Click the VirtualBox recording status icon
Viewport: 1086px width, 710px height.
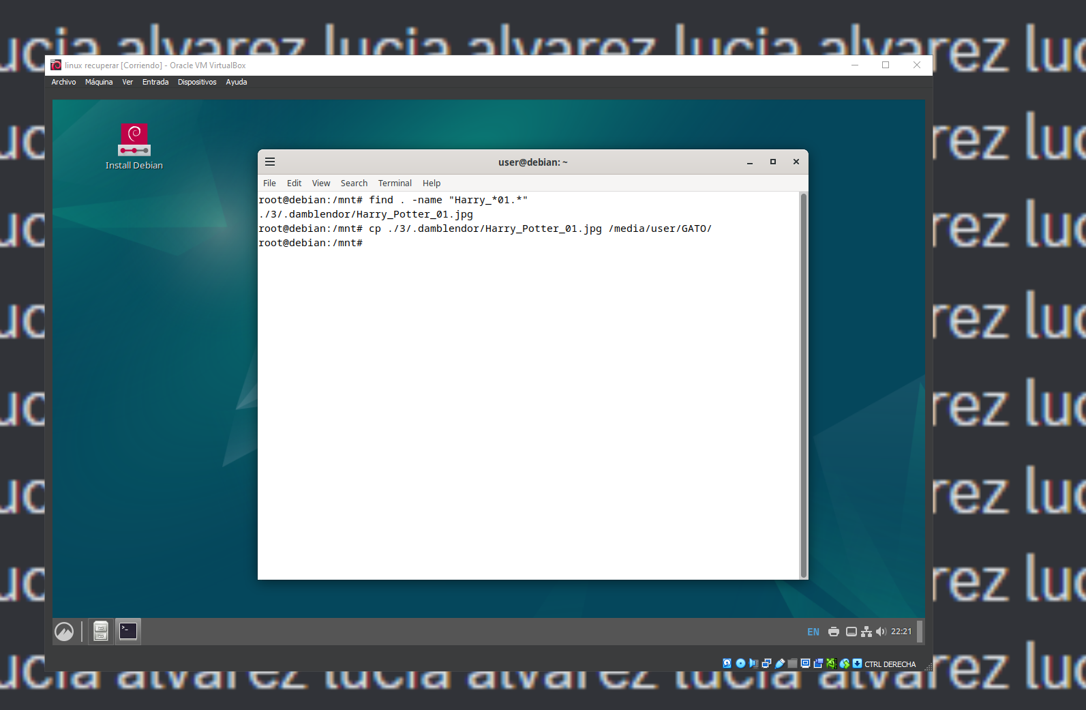click(x=818, y=664)
